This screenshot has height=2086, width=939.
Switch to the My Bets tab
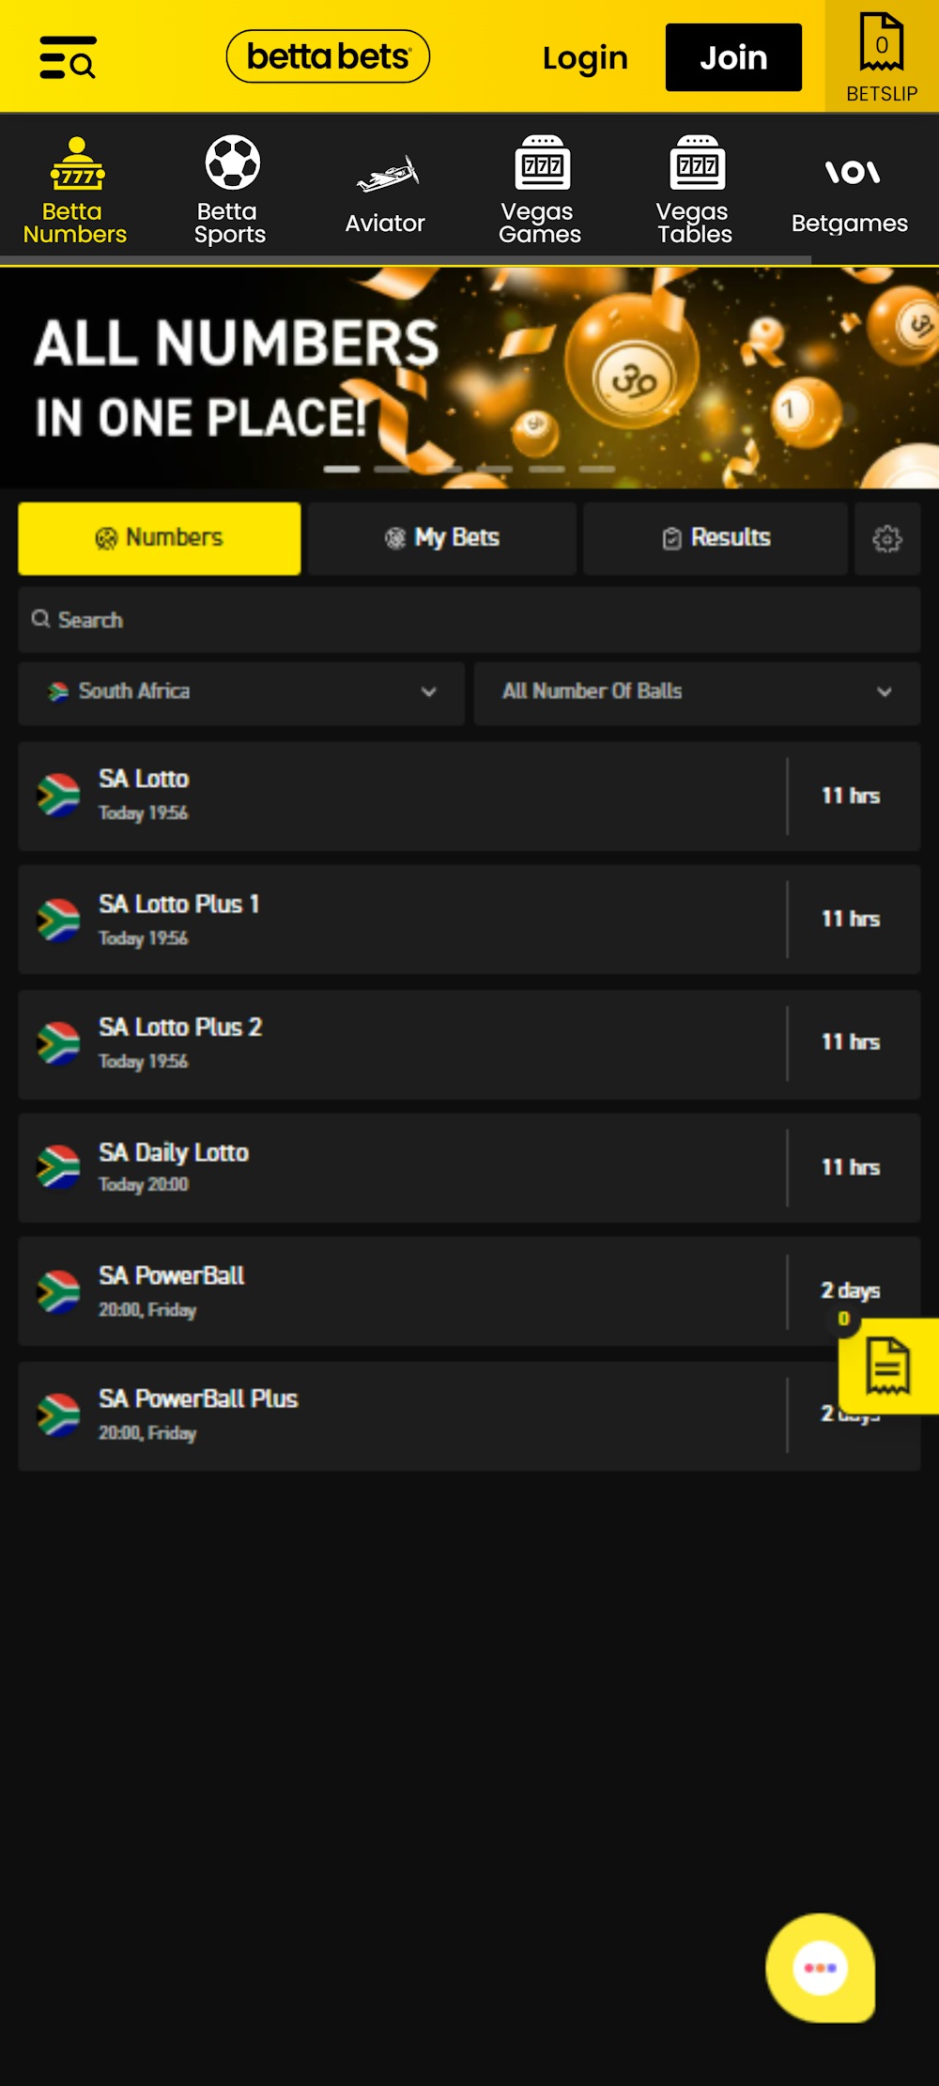pos(441,538)
